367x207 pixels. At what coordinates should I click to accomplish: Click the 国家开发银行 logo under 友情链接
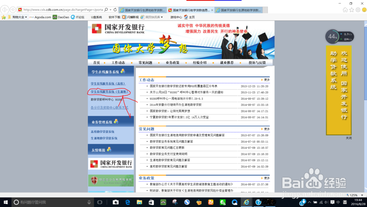point(111,164)
